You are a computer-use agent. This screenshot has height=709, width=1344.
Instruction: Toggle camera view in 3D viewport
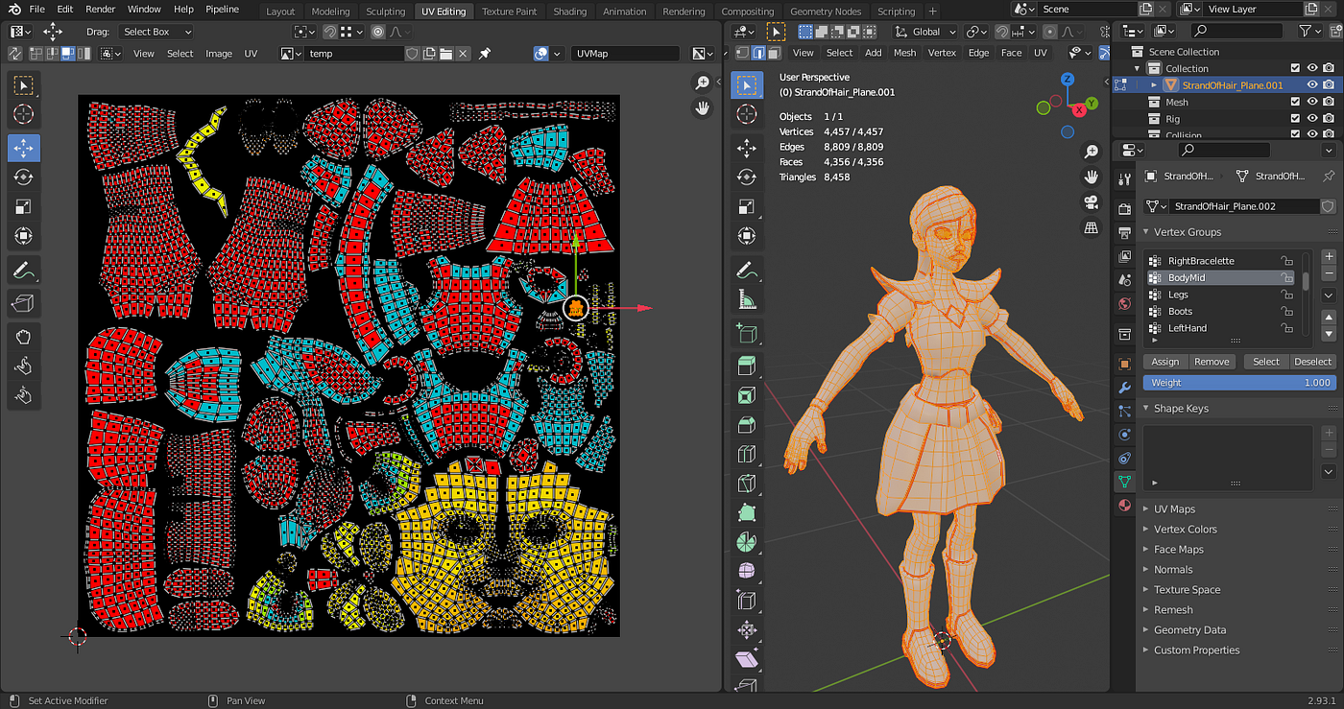pyautogui.click(x=1091, y=202)
